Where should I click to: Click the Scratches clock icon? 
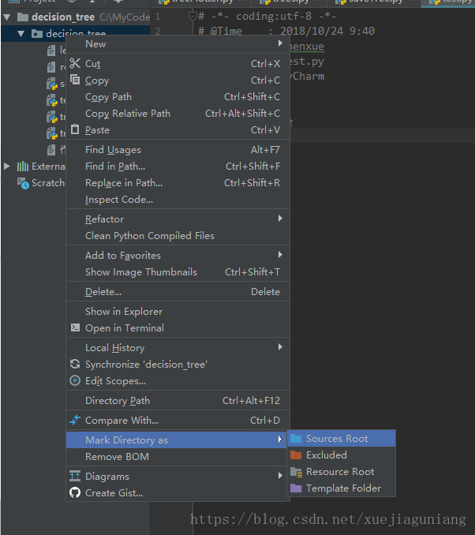coord(23,183)
